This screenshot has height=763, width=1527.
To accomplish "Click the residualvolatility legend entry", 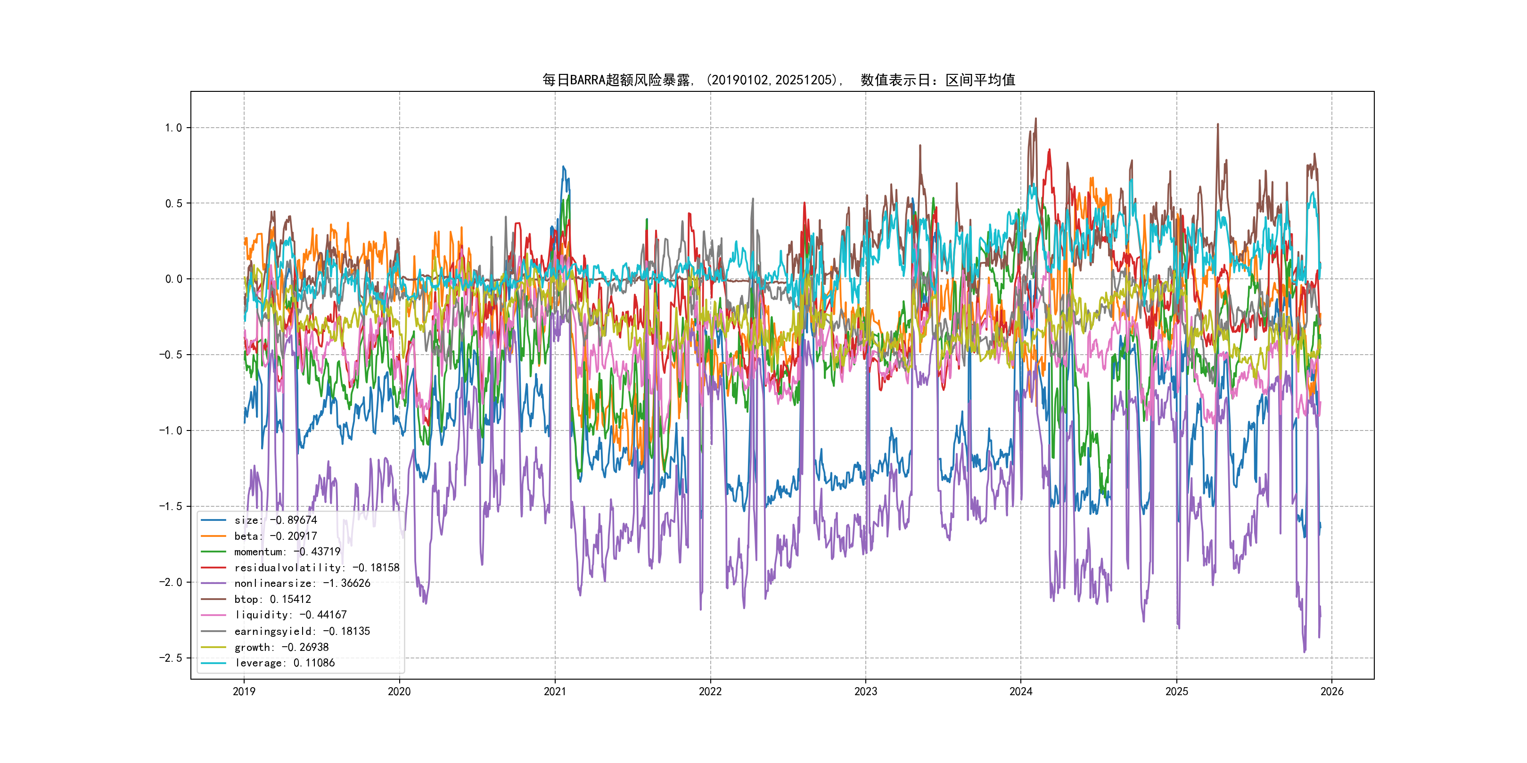I will [x=317, y=568].
